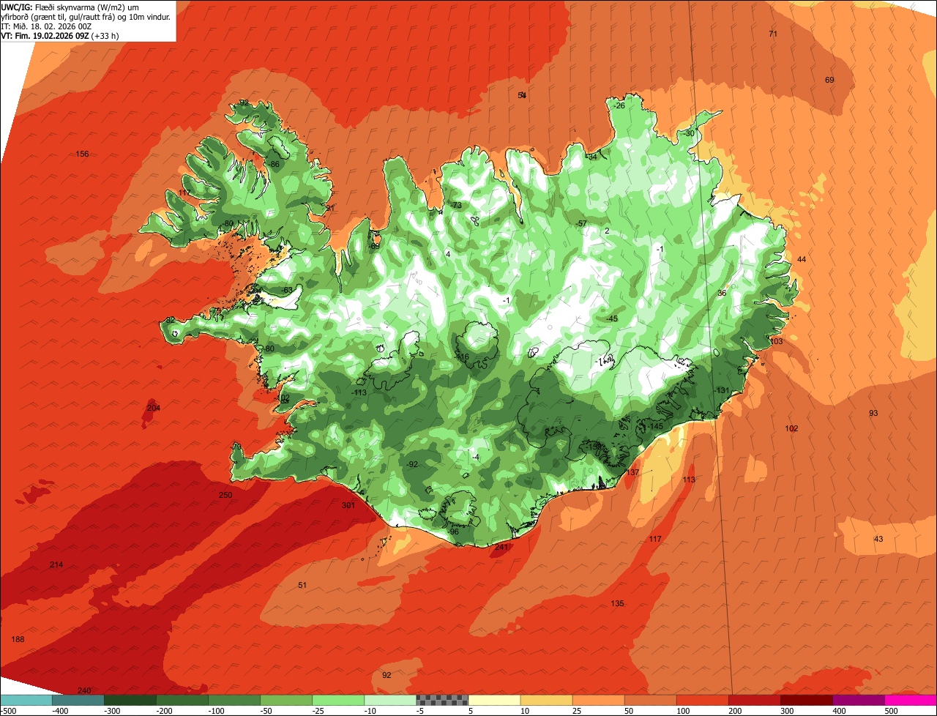This screenshot has width=937, height=716.
Task: Click the map value "241"
Action: pos(501,547)
